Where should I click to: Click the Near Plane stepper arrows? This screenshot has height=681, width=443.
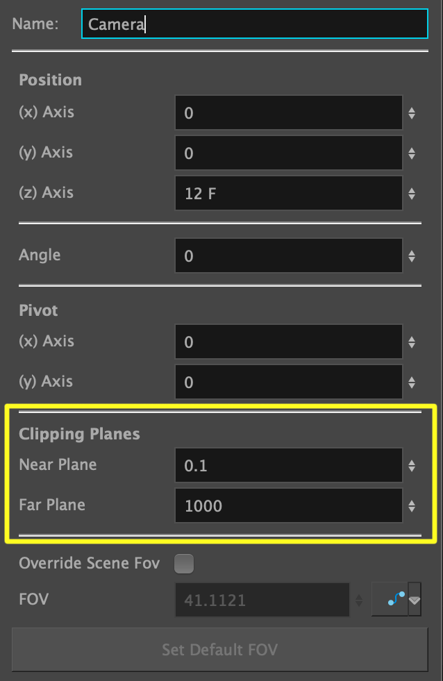point(412,466)
